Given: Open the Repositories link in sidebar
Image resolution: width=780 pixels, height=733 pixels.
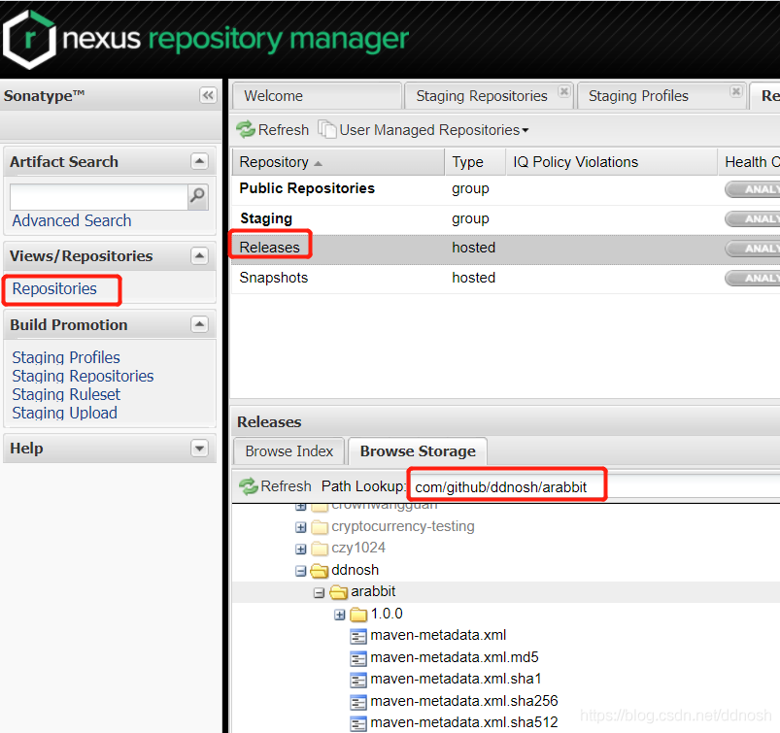Looking at the screenshot, I should tap(54, 288).
